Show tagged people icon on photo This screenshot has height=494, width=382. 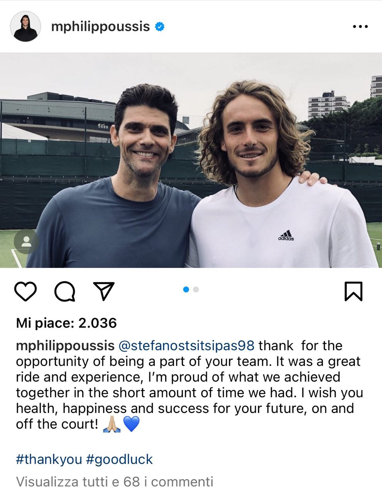[x=26, y=242]
